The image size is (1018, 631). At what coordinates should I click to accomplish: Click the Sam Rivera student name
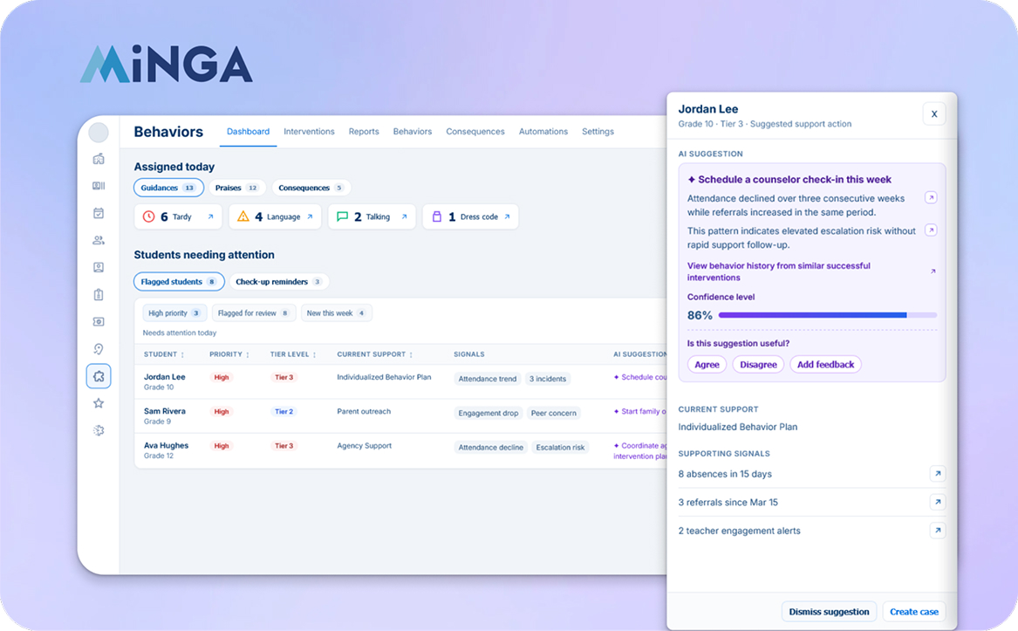coord(164,411)
